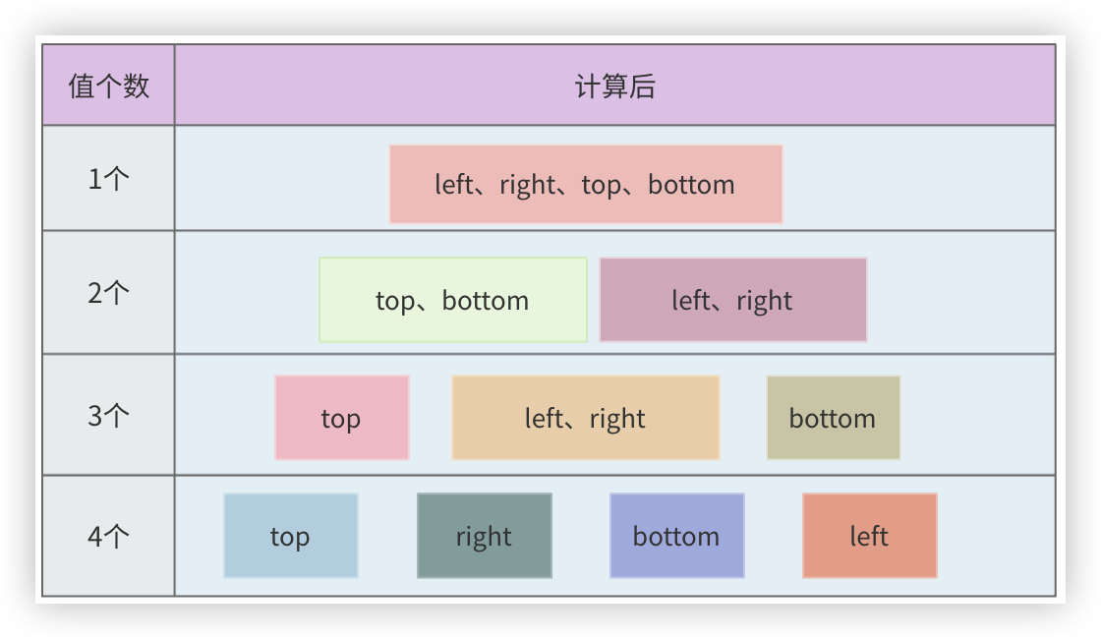
Task: Click the pink left、right、top、bottom box
Action: (585, 184)
